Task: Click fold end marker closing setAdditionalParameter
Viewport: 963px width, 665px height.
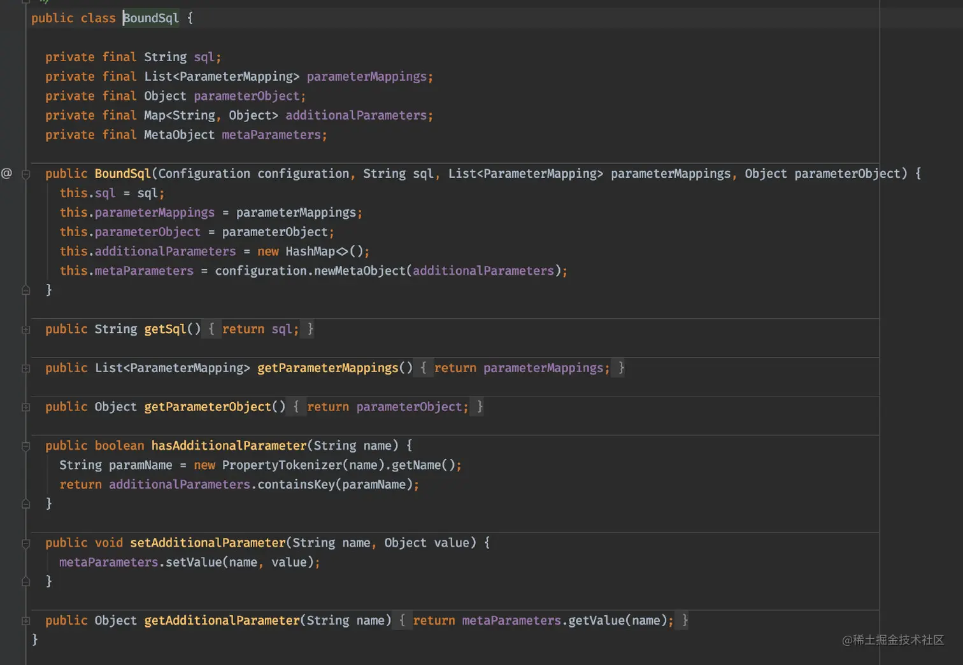Action: (x=26, y=581)
